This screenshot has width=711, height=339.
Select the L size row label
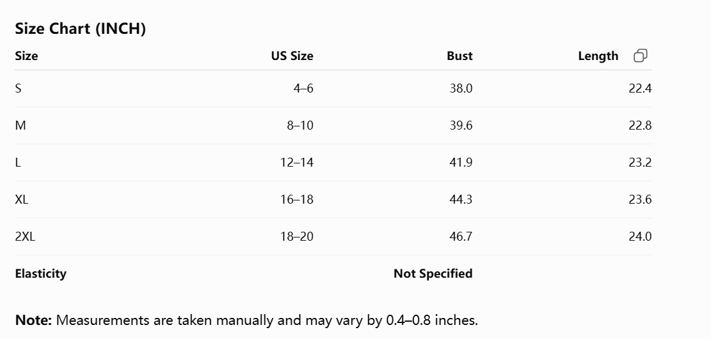(x=18, y=163)
